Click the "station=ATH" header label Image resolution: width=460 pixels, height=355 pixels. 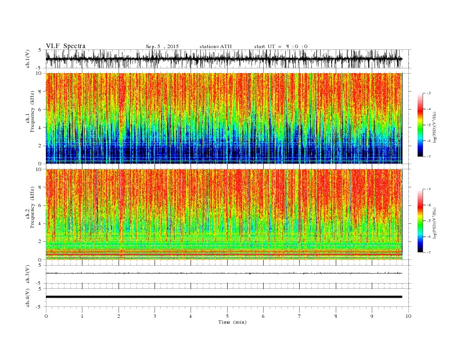point(215,46)
